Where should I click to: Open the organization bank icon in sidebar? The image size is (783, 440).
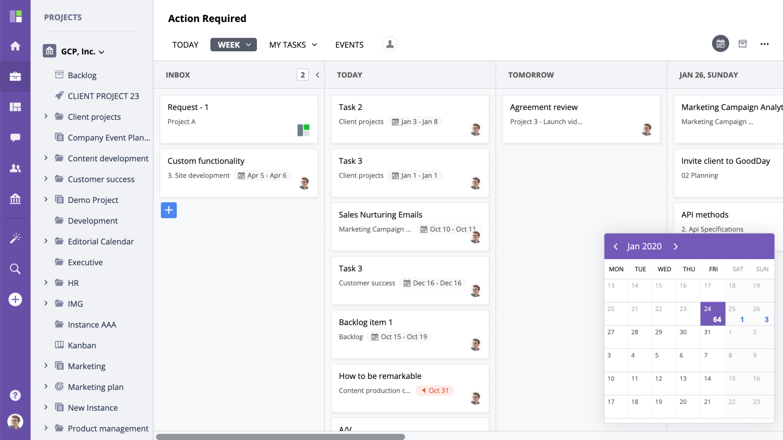click(15, 198)
